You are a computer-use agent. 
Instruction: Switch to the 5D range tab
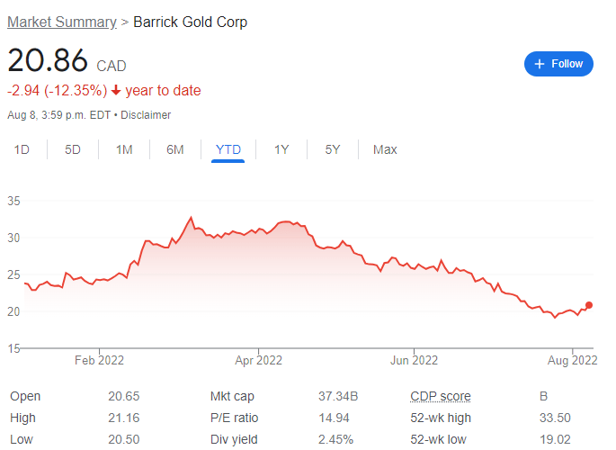[73, 149]
